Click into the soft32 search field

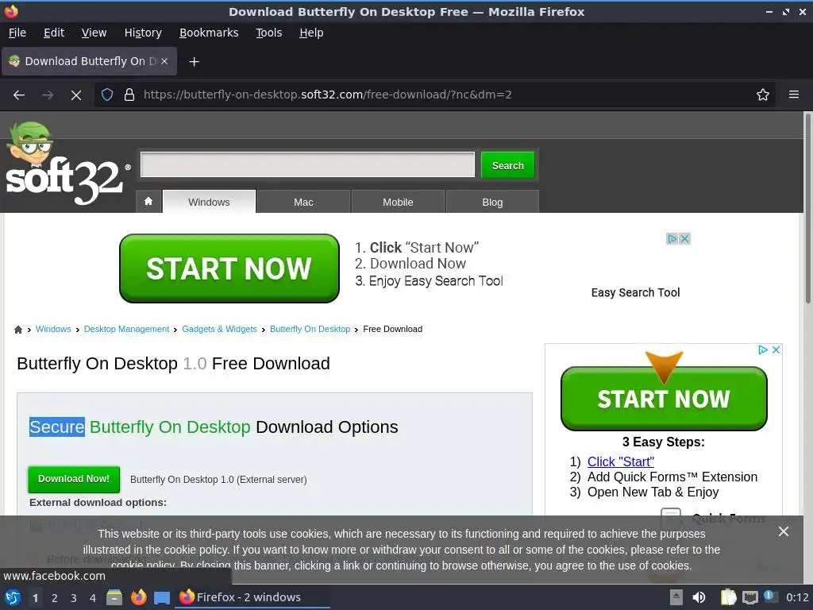(x=307, y=164)
